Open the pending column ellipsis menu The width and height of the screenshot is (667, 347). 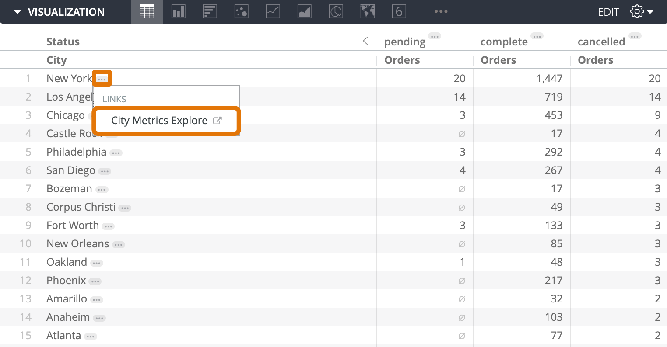(x=434, y=36)
